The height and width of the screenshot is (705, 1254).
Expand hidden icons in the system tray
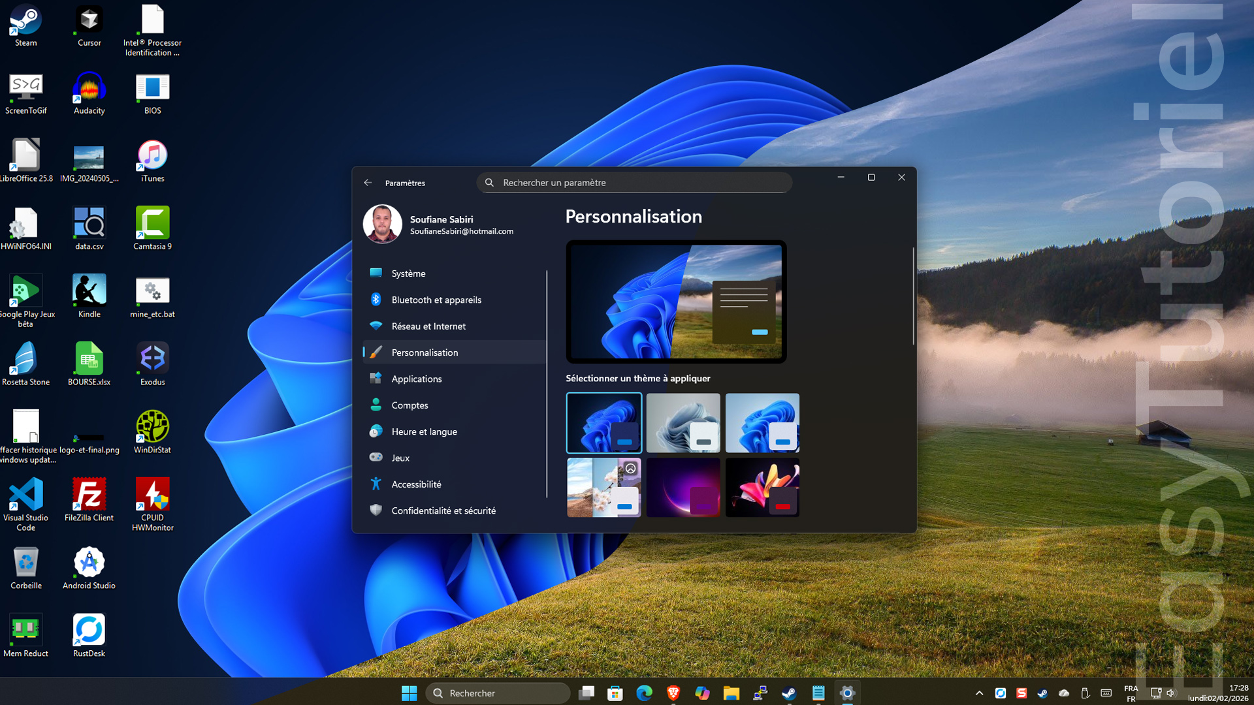click(x=979, y=693)
